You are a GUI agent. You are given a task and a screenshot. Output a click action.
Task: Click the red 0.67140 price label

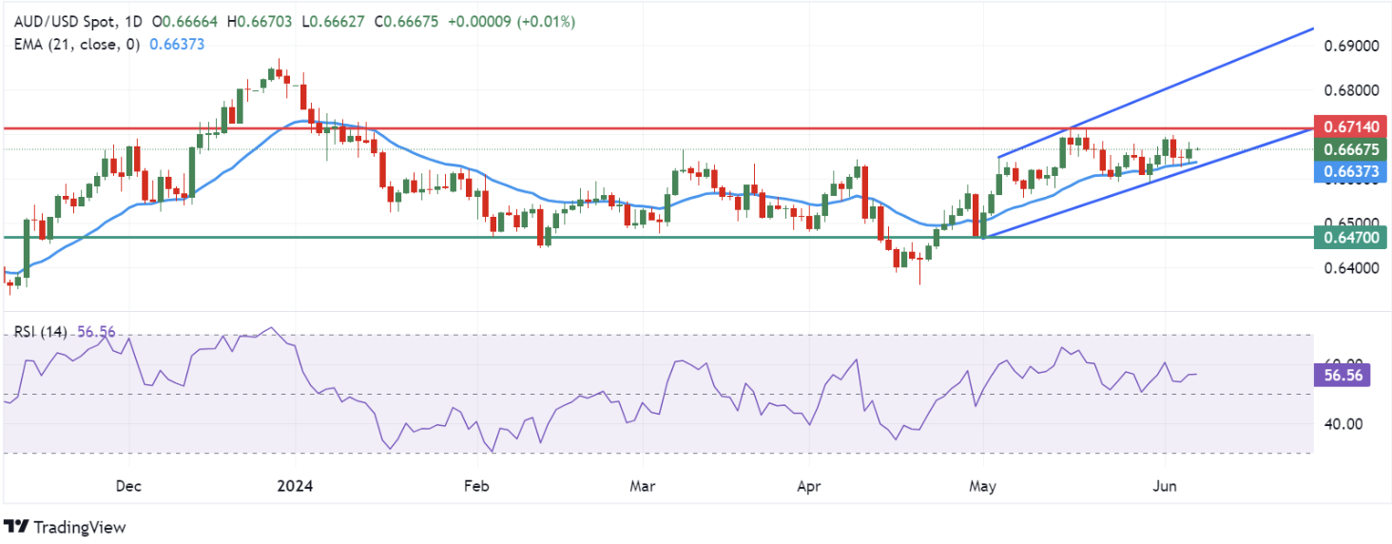click(1350, 126)
